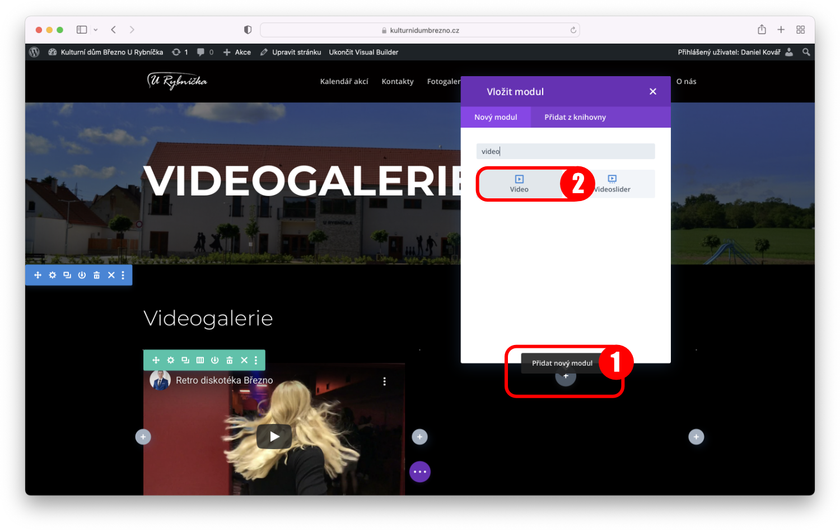Viewport: 840px width, 532px height.
Task: Click the video channel avatar
Action: click(x=160, y=380)
